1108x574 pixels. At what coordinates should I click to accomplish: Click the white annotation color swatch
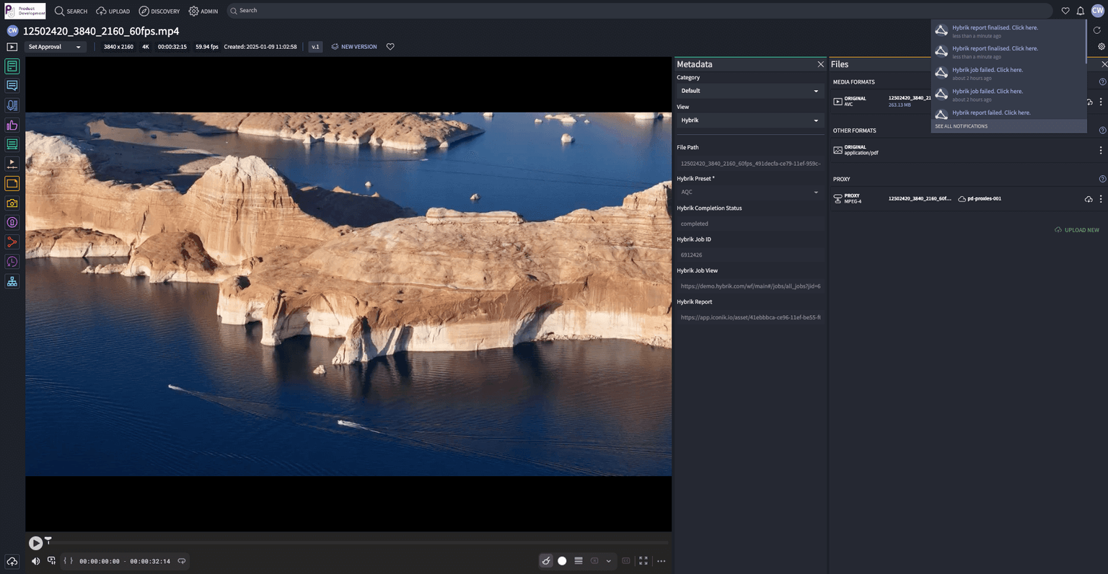point(562,561)
